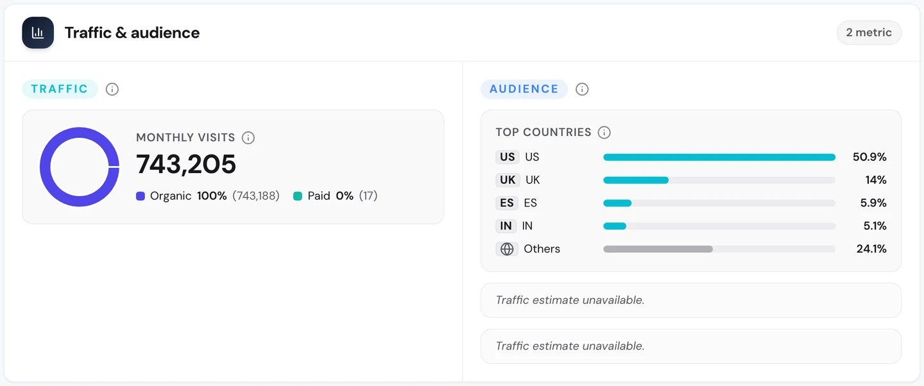Open the info icon beside AUDIENCE label

click(x=582, y=89)
